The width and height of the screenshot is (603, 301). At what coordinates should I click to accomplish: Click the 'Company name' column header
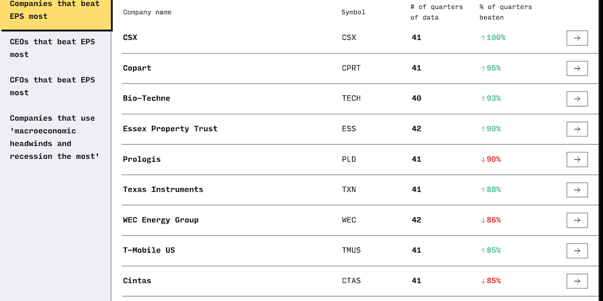[x=147, y=12]
